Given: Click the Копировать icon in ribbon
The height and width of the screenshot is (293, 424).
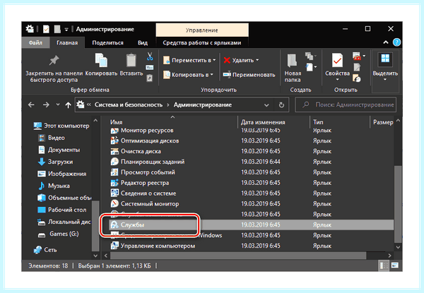Looking at the screenshot, I should 101,60.
